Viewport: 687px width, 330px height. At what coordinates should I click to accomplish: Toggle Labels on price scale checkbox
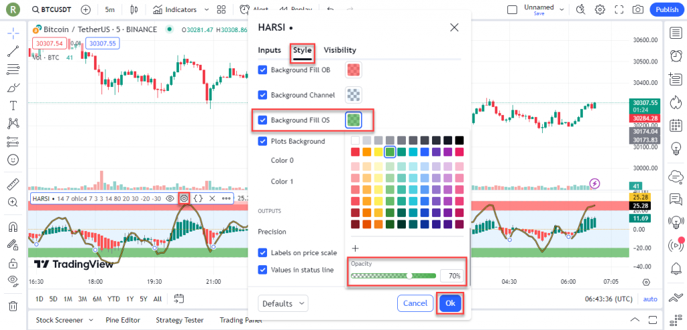pyautogui.click(x=263, y=252)
